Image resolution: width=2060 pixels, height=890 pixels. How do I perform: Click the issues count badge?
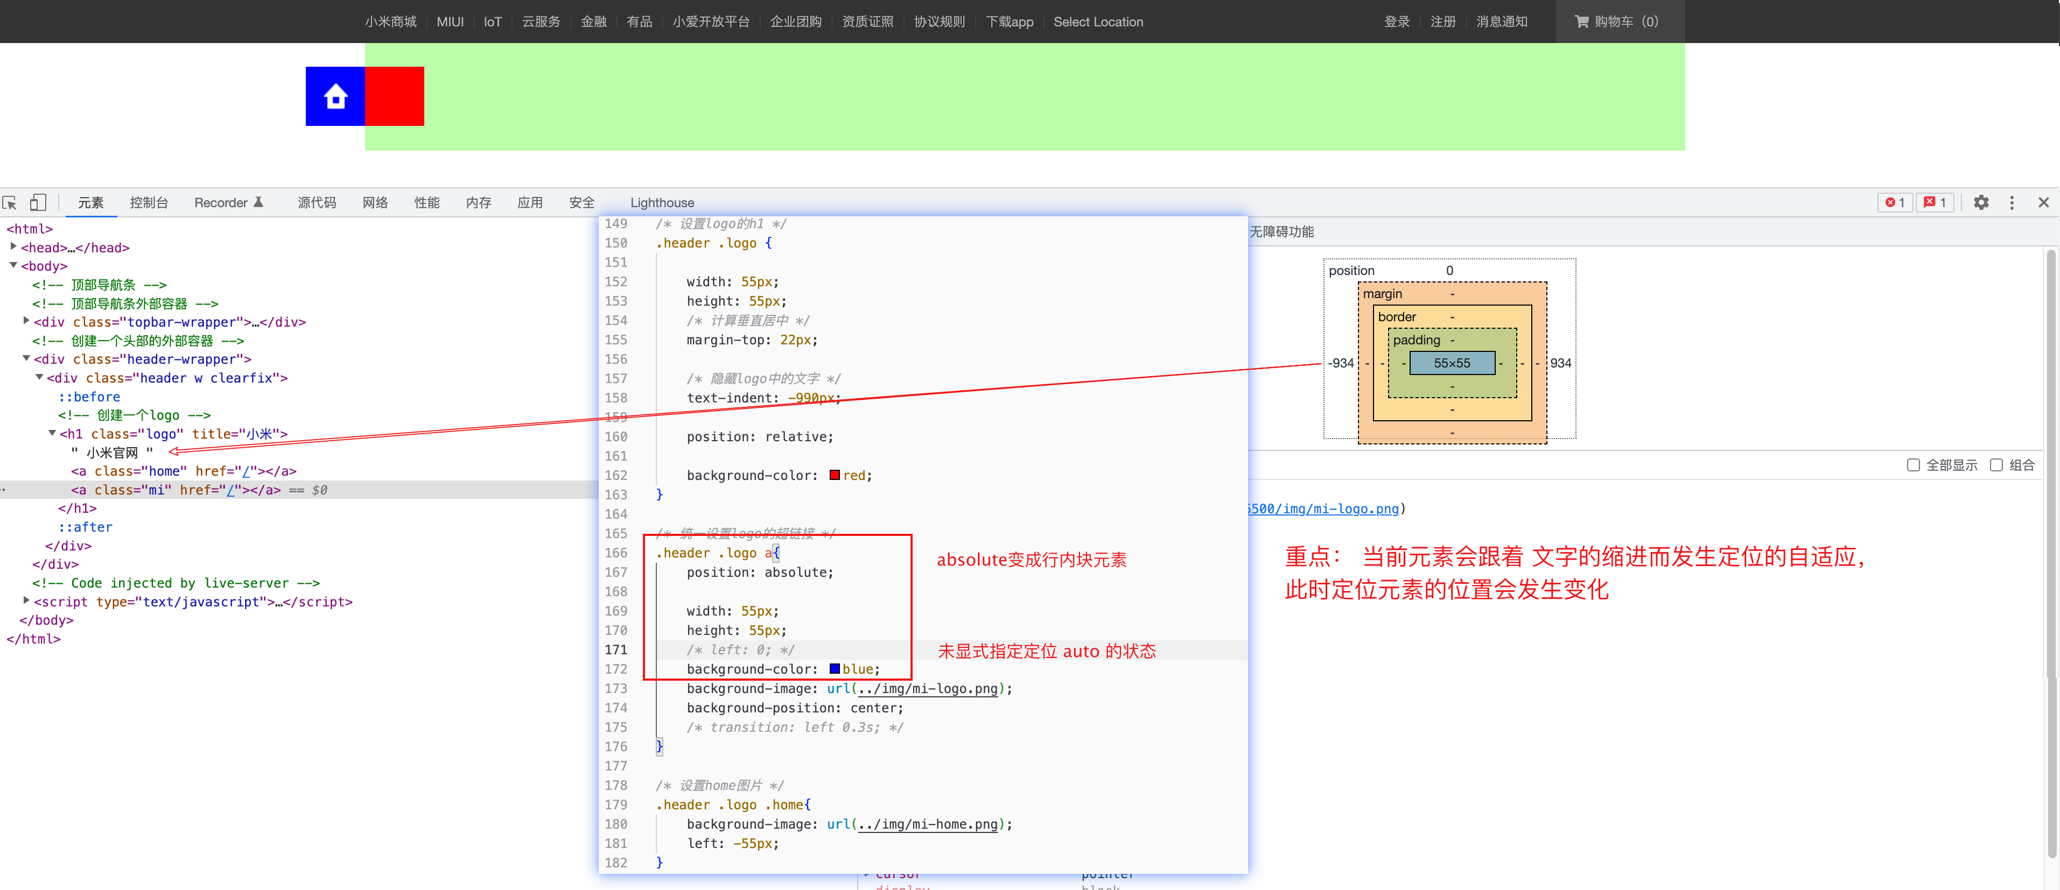pos(1935,203)
